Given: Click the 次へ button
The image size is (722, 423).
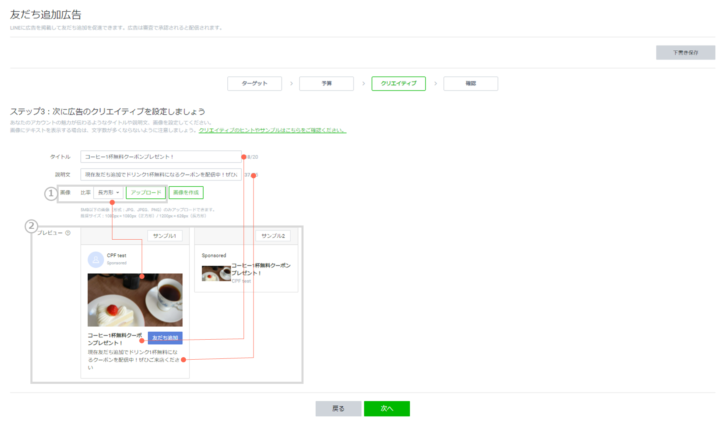Looking at the screenshot, I should point(387,409).
